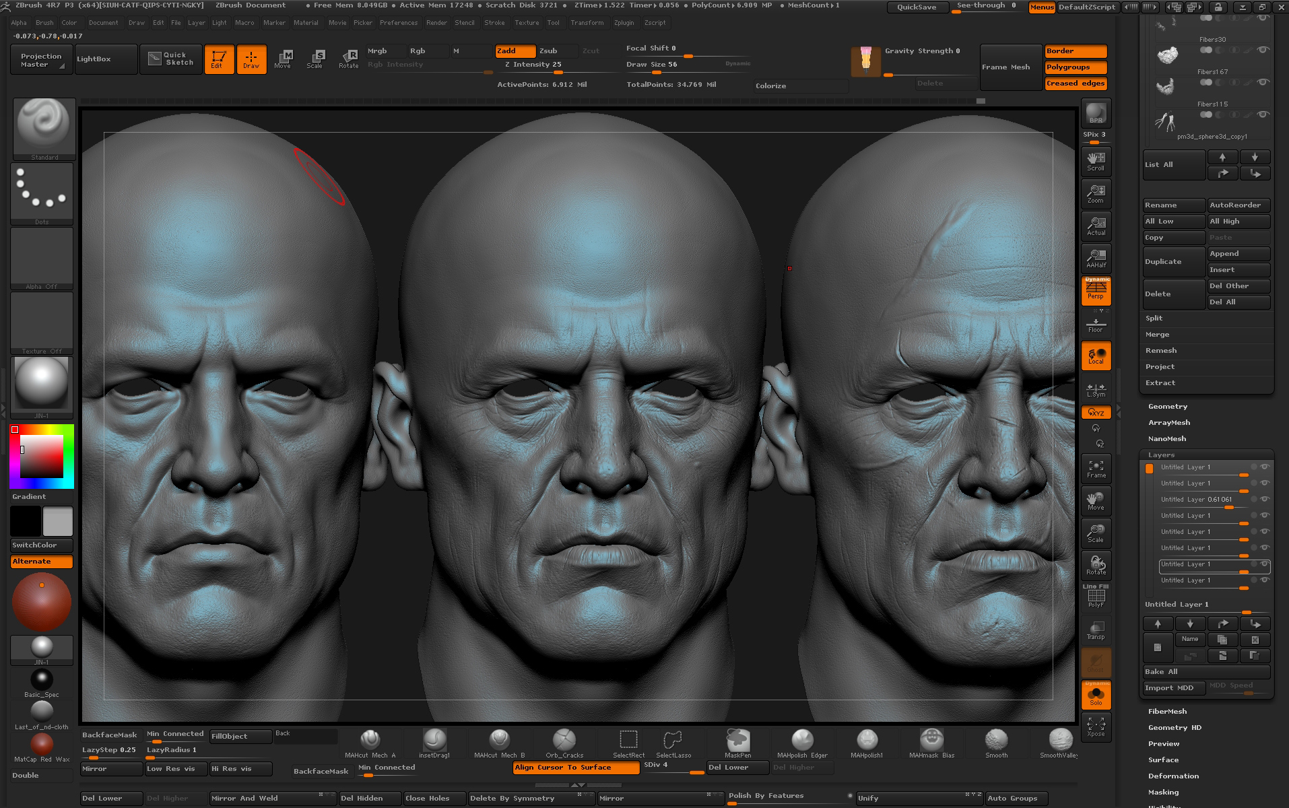
Task: Toggle Alternate color button
Action: [x=42, y=562]
